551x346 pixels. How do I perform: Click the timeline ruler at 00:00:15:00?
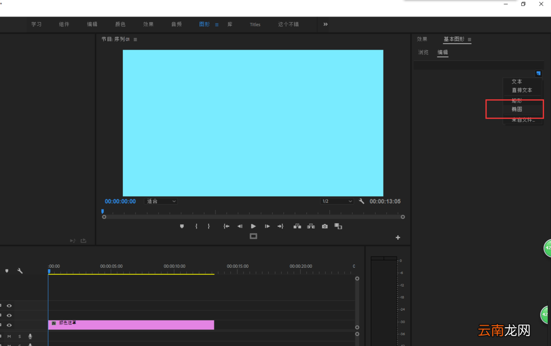pyautogui.click(x=237, y=266)
